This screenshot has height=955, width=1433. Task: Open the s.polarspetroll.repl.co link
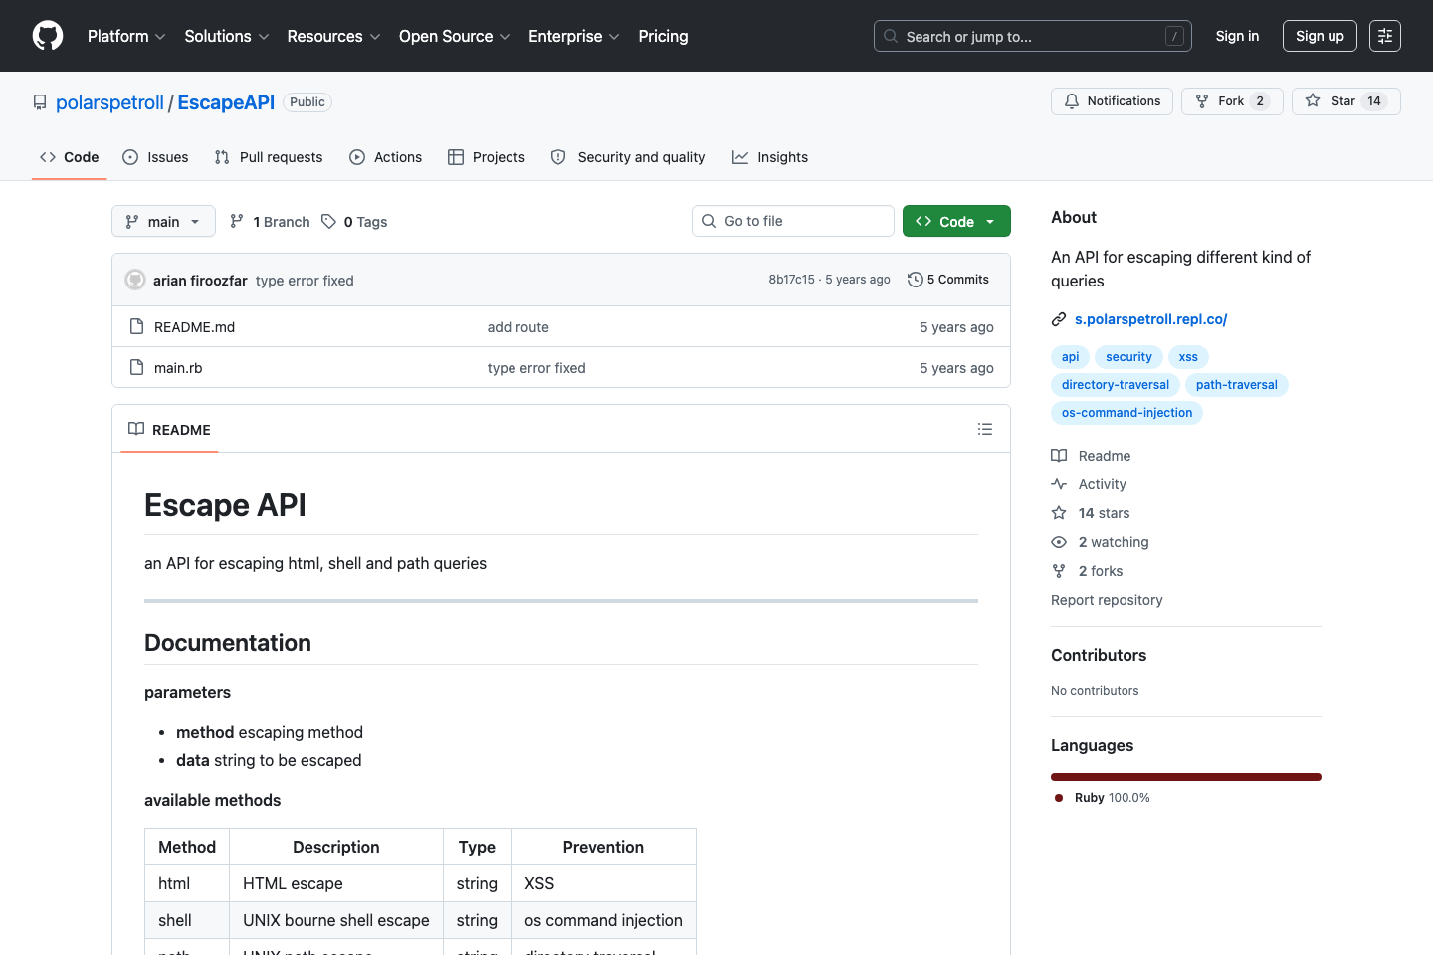pyautogui.click(x=1151, y=319)
